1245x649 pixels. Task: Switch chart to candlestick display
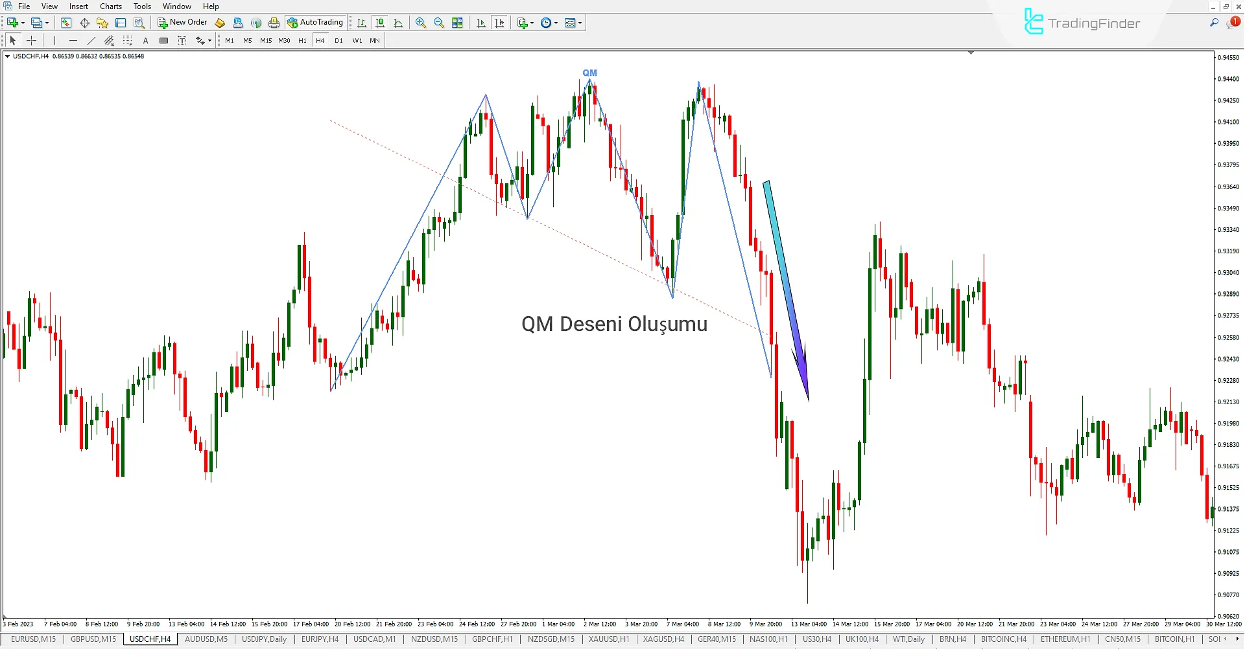[380, 23]
